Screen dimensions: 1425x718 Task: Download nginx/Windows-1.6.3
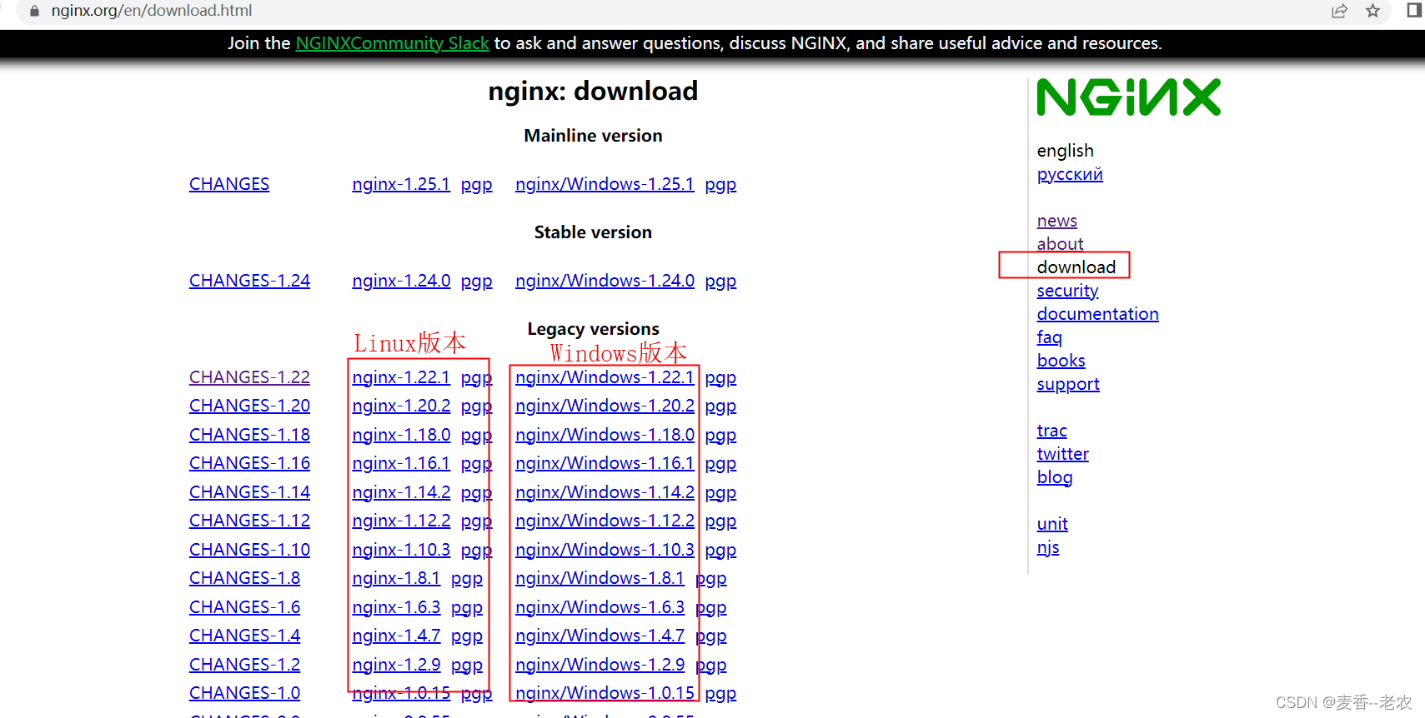(600, 607)
